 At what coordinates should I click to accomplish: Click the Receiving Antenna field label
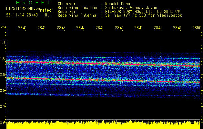pyautogui.click(x=77, y=15)
